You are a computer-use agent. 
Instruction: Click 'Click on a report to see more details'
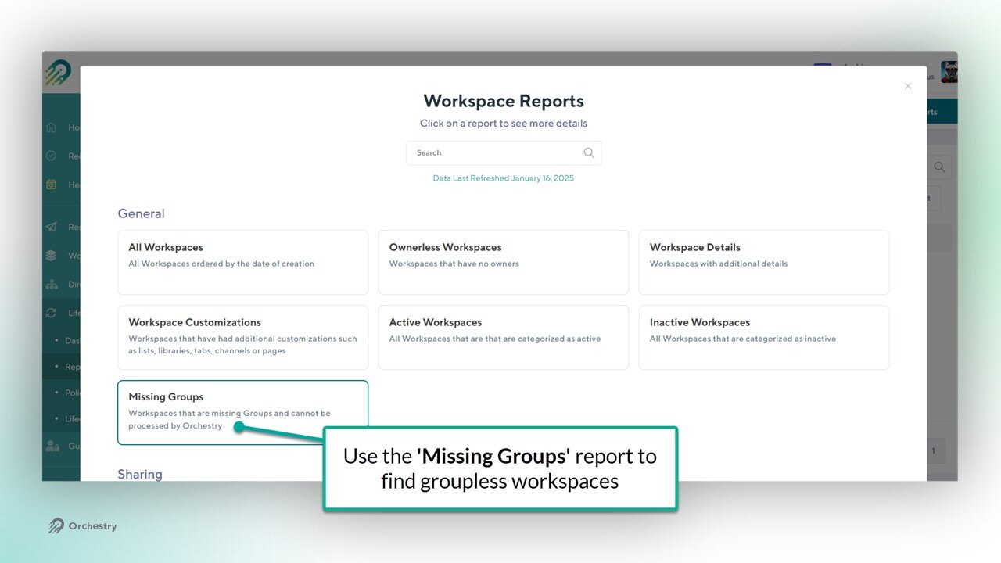[504, 123]
